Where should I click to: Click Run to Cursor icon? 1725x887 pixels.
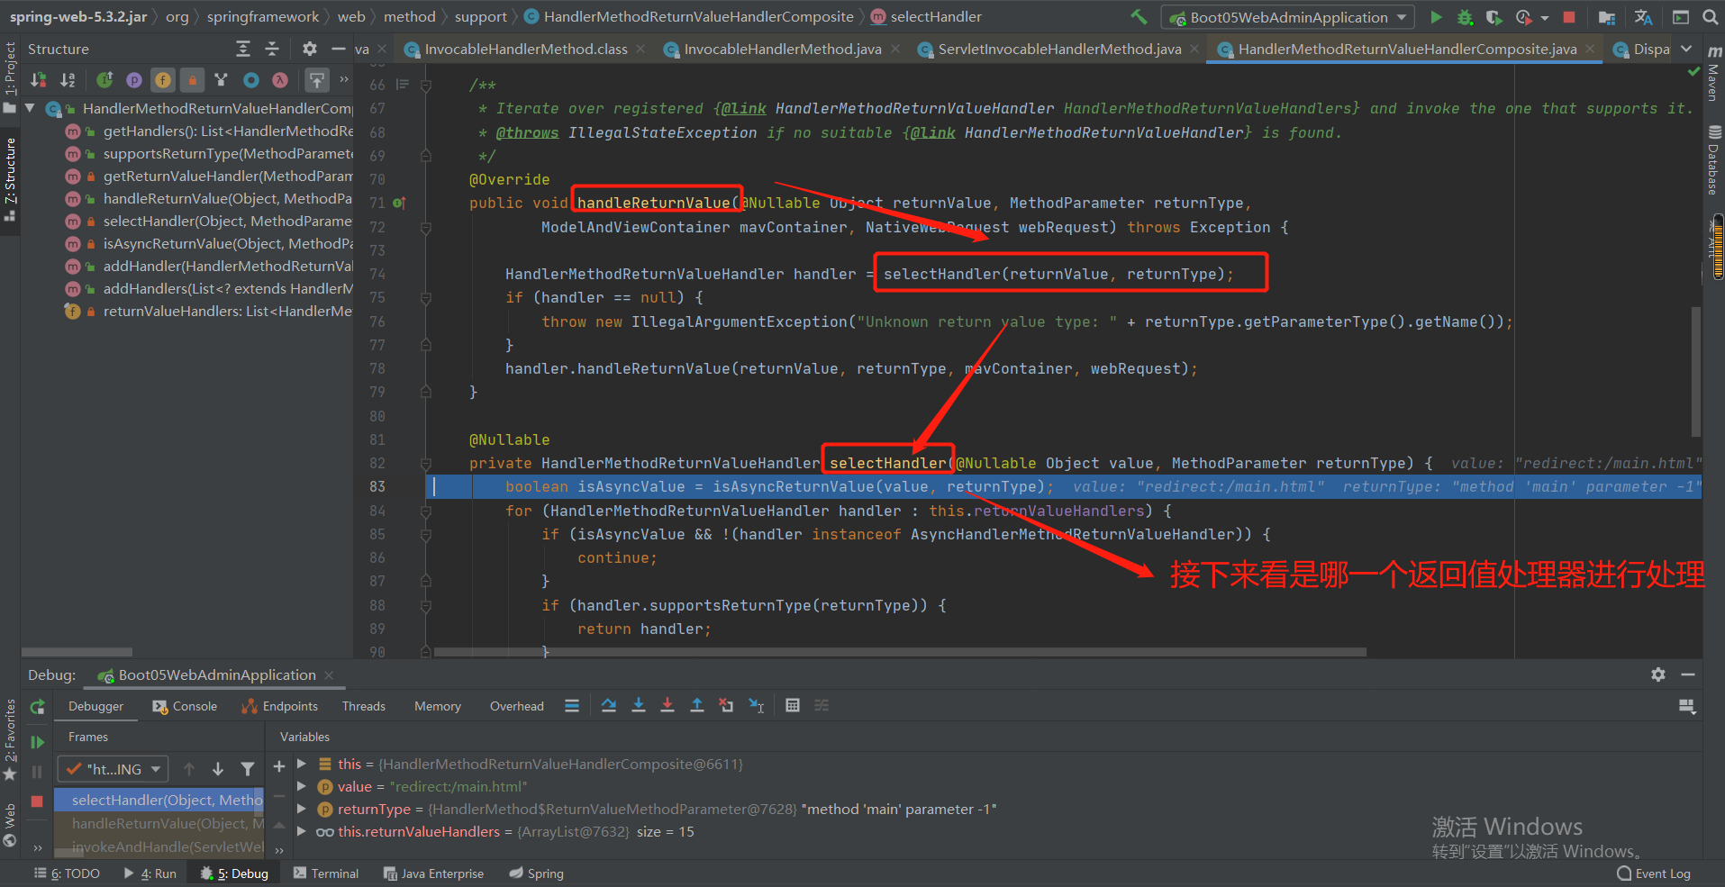pyautogui.click(x=757, y=706)
